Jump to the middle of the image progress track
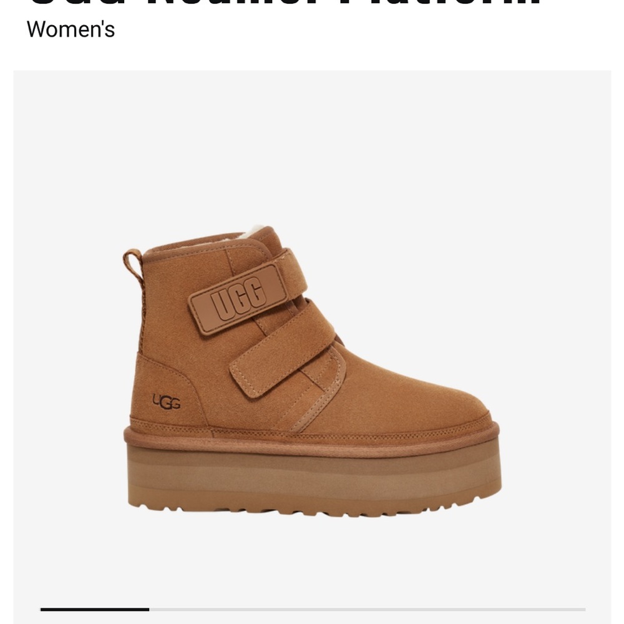 [x=313, y=609]
